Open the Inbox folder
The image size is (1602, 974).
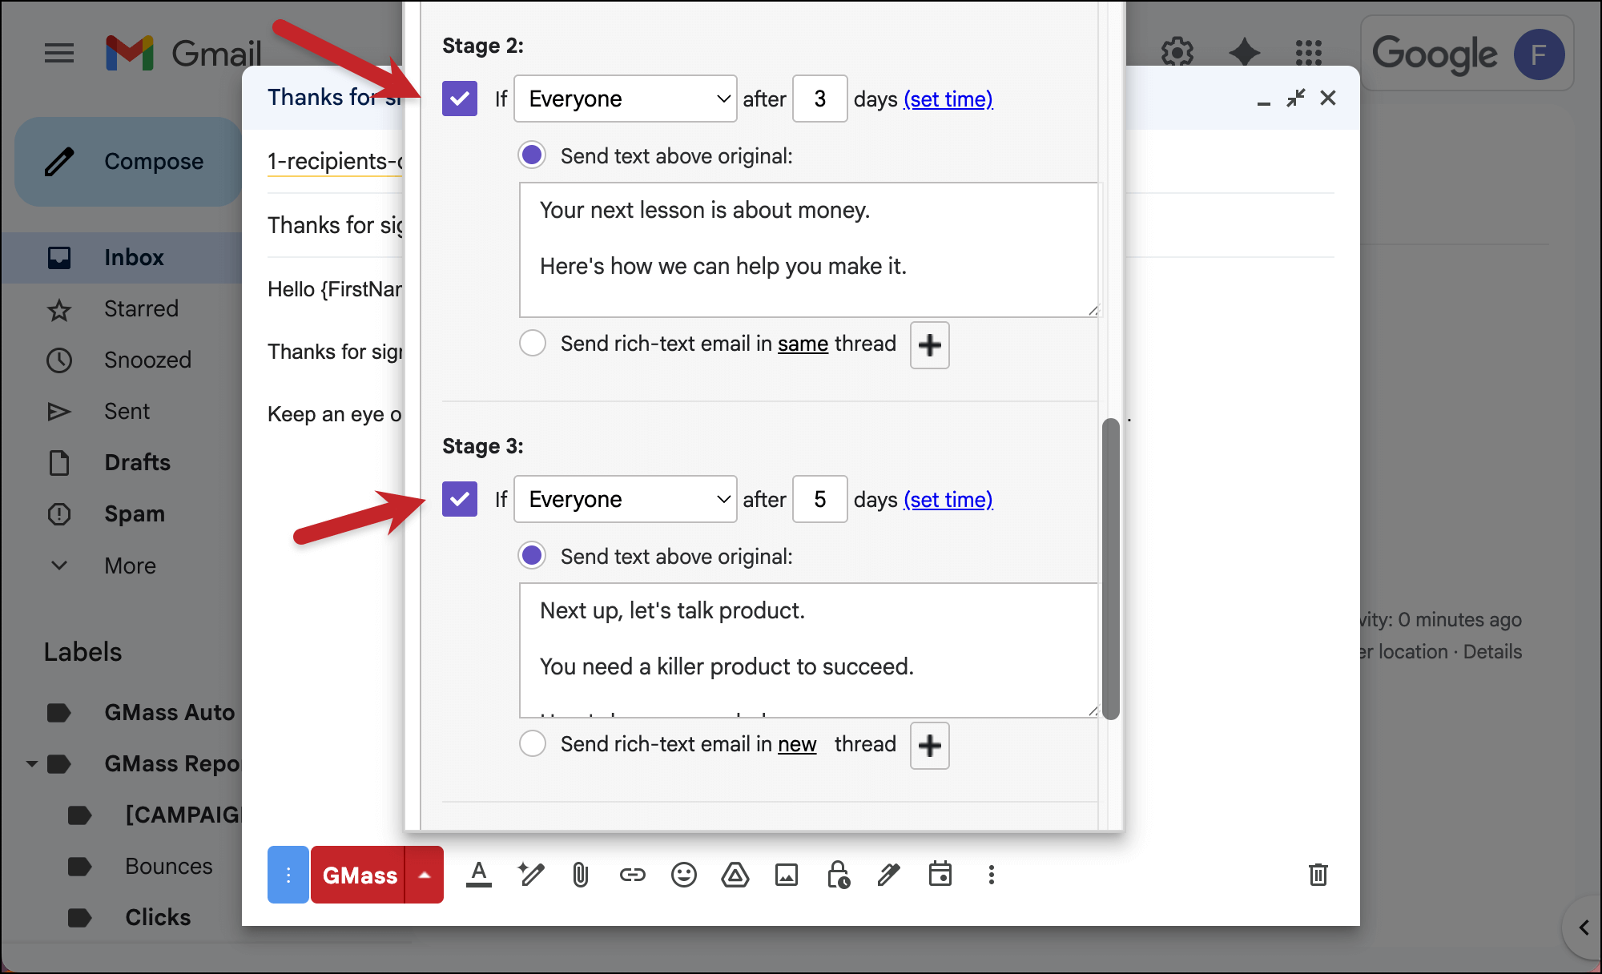coord(134,257)
